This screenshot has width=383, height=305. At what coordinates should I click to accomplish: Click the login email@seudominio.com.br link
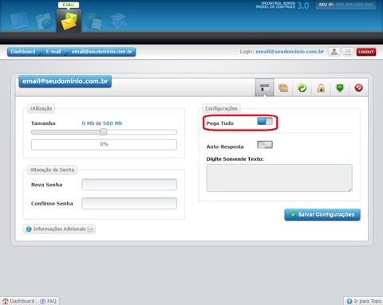pyautogui.click(x=290, y=52)
